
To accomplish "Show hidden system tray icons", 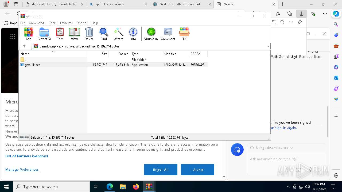I will pyautogui.click(x=288, y=187).
